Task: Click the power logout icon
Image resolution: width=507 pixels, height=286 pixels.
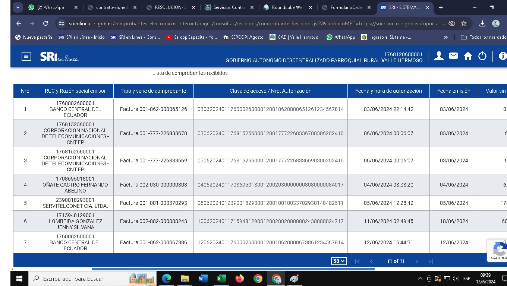Action: point(482,56)
